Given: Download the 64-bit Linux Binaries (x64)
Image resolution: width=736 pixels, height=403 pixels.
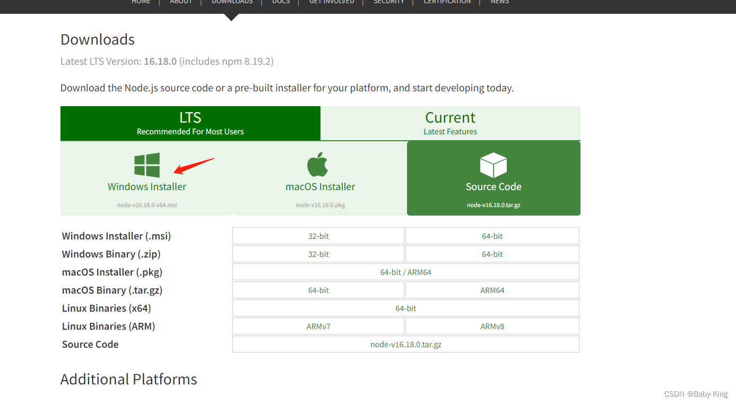Looking at the screenshot, I should 405,308.
